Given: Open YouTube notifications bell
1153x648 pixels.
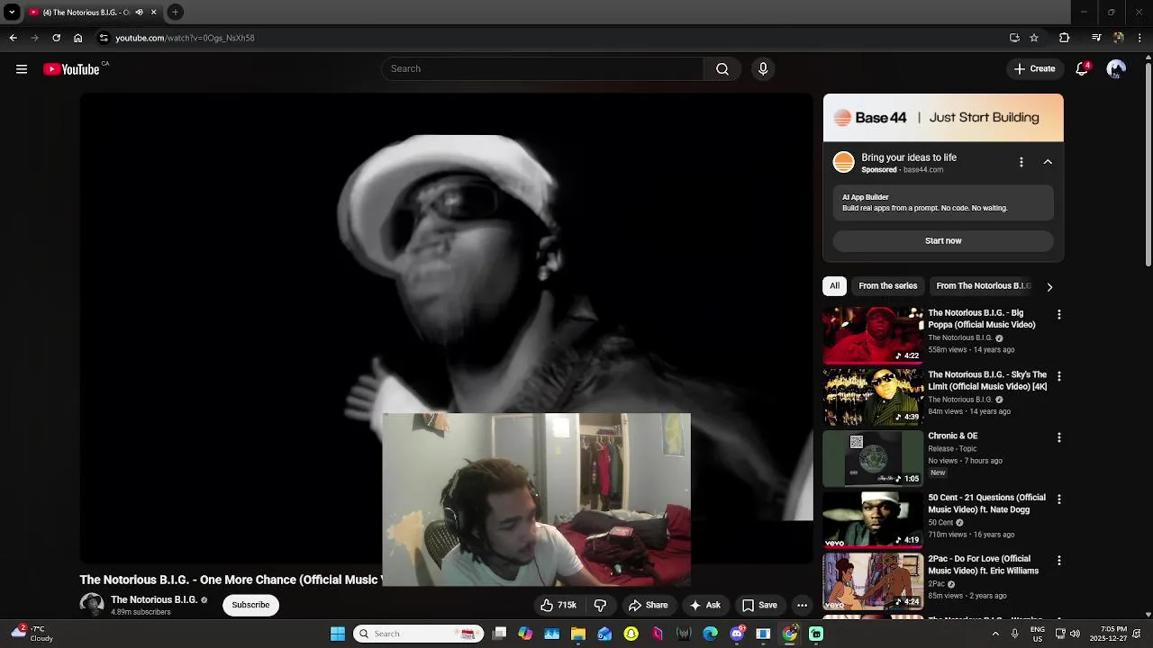Looking at the screenshot, I should (x=1083, y=69).
